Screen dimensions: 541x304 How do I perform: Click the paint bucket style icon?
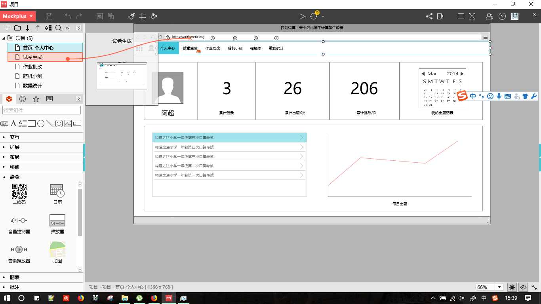point(154,16)
